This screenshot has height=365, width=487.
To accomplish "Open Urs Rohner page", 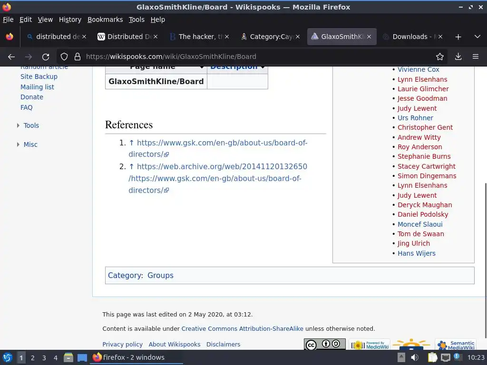I will [x=415, y=118].
